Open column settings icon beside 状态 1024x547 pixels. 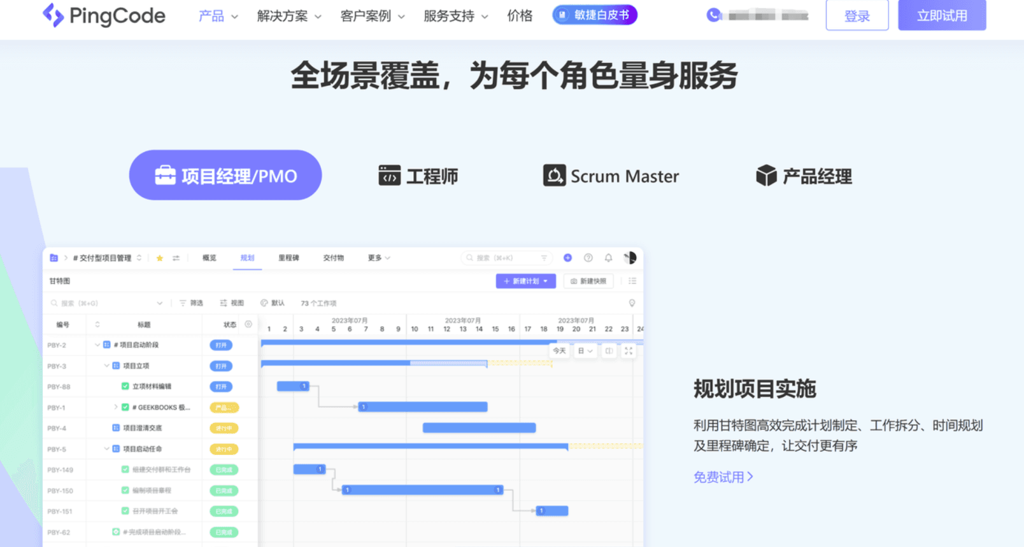(x=248, y=324)
